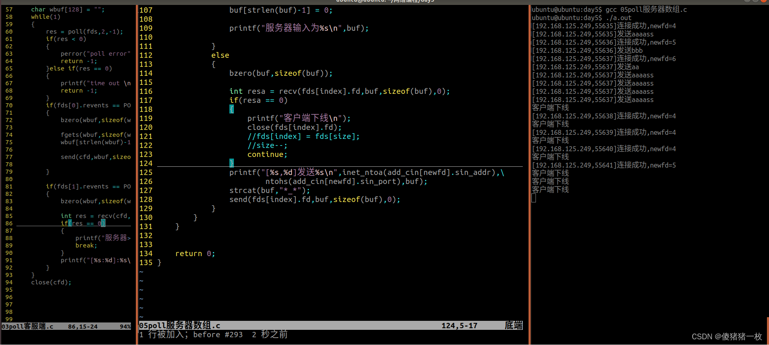Click the commented //fds[index] = fds[size] line
769x345 pixels.
click(x=303, y=136)
